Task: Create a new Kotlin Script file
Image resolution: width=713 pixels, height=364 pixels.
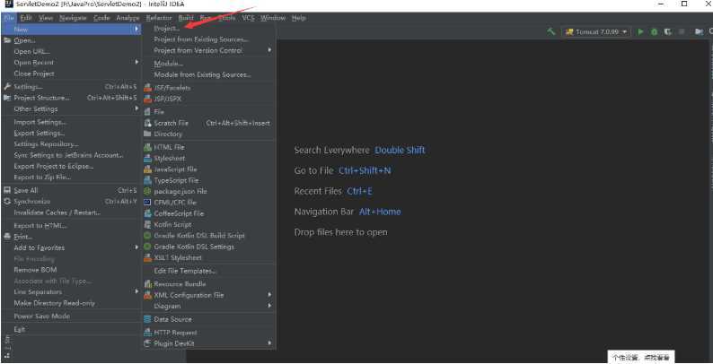Action: [172, 224]
